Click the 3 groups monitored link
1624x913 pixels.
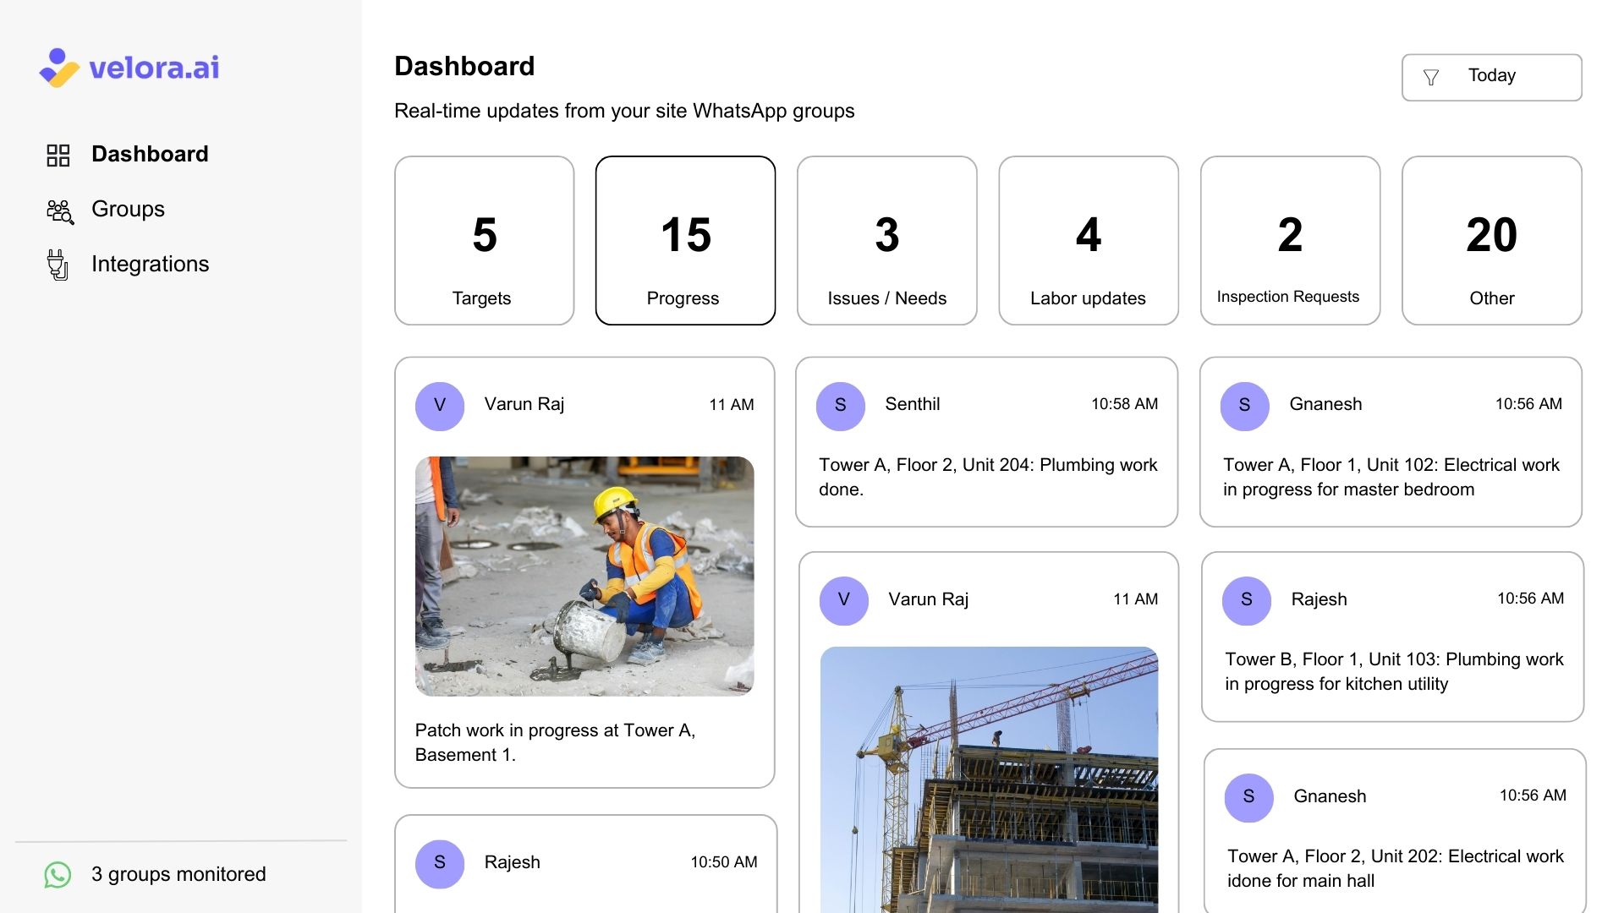(178, 874)
